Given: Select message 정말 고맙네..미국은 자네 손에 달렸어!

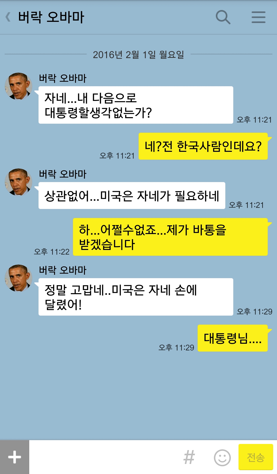Looking at the screenshot, I should [136, 297].
